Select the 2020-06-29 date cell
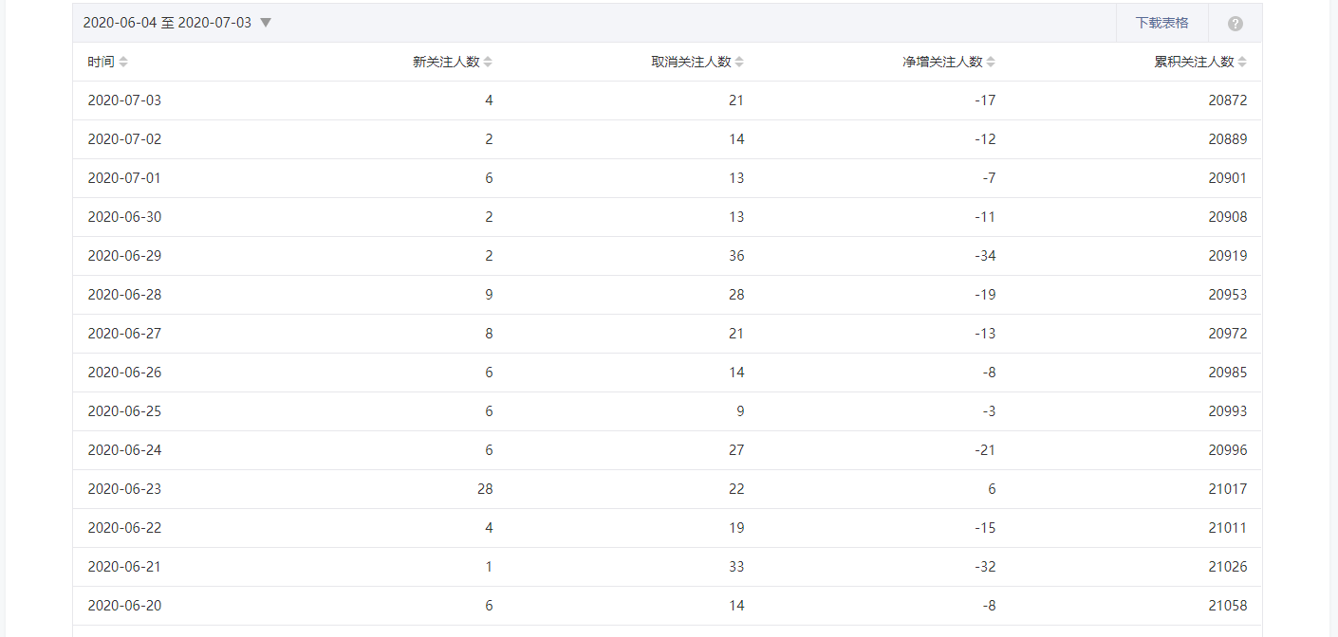 [x=124, y=256]
